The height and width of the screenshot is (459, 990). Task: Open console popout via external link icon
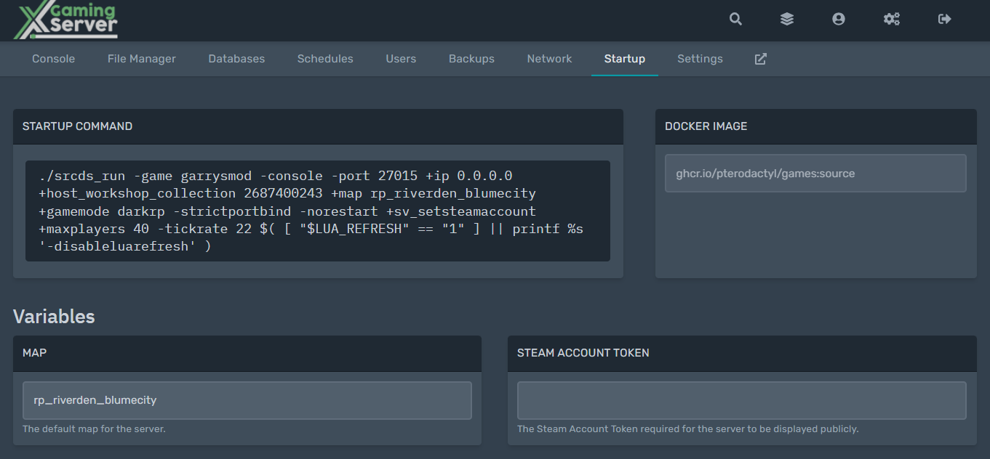pyautogui.click(x=759, y=58)
